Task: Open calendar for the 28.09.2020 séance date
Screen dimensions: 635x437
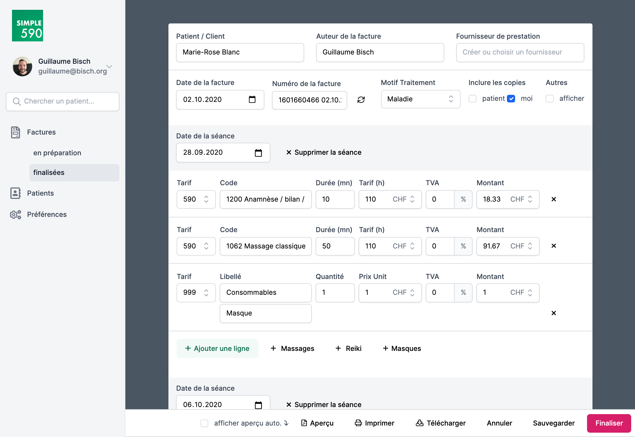Action: 258,153
